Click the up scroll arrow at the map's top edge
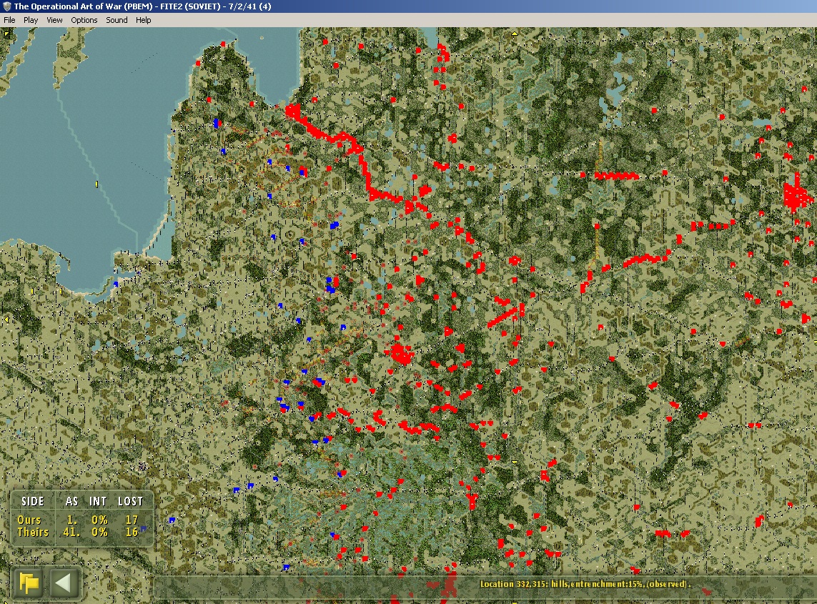817x604 pixels. 514,34
